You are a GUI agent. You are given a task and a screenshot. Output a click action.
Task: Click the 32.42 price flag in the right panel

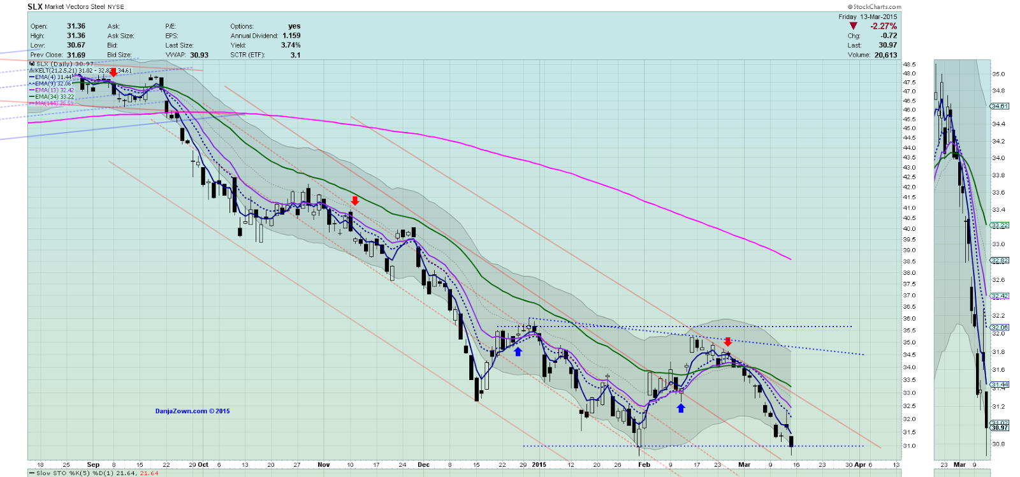tap(1000, 296)
